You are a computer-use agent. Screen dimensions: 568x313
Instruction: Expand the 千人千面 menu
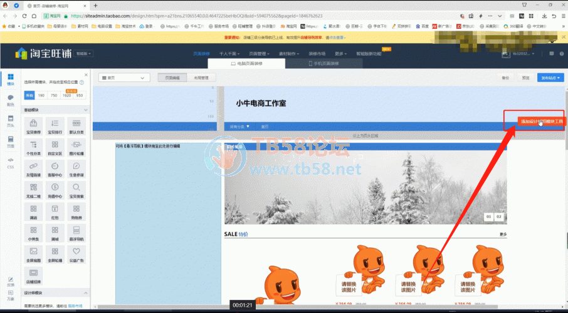click(x=229, y=54)
